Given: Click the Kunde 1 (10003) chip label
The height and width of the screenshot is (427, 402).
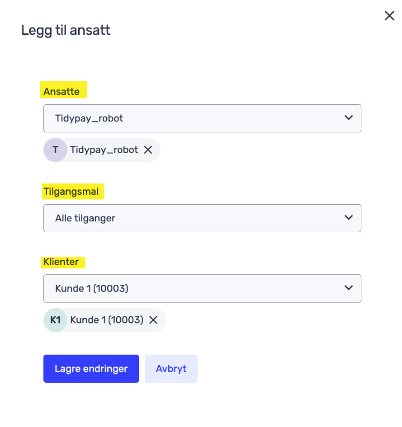Looking at the screenshot, I should coord(107,320).
